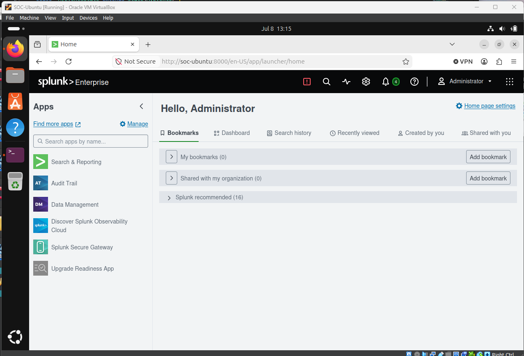Bookmark this page with the star icon
This screenshot has height=356, width=524.
[406, 62]
